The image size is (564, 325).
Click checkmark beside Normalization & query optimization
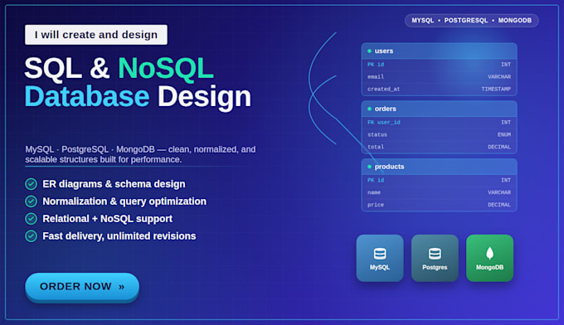(32, 201)
